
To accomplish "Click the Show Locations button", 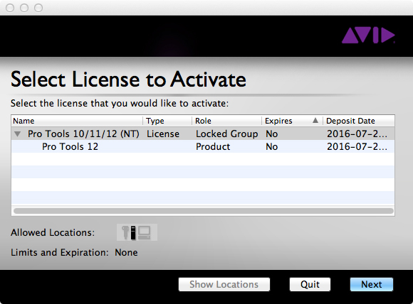I will 224,284.
